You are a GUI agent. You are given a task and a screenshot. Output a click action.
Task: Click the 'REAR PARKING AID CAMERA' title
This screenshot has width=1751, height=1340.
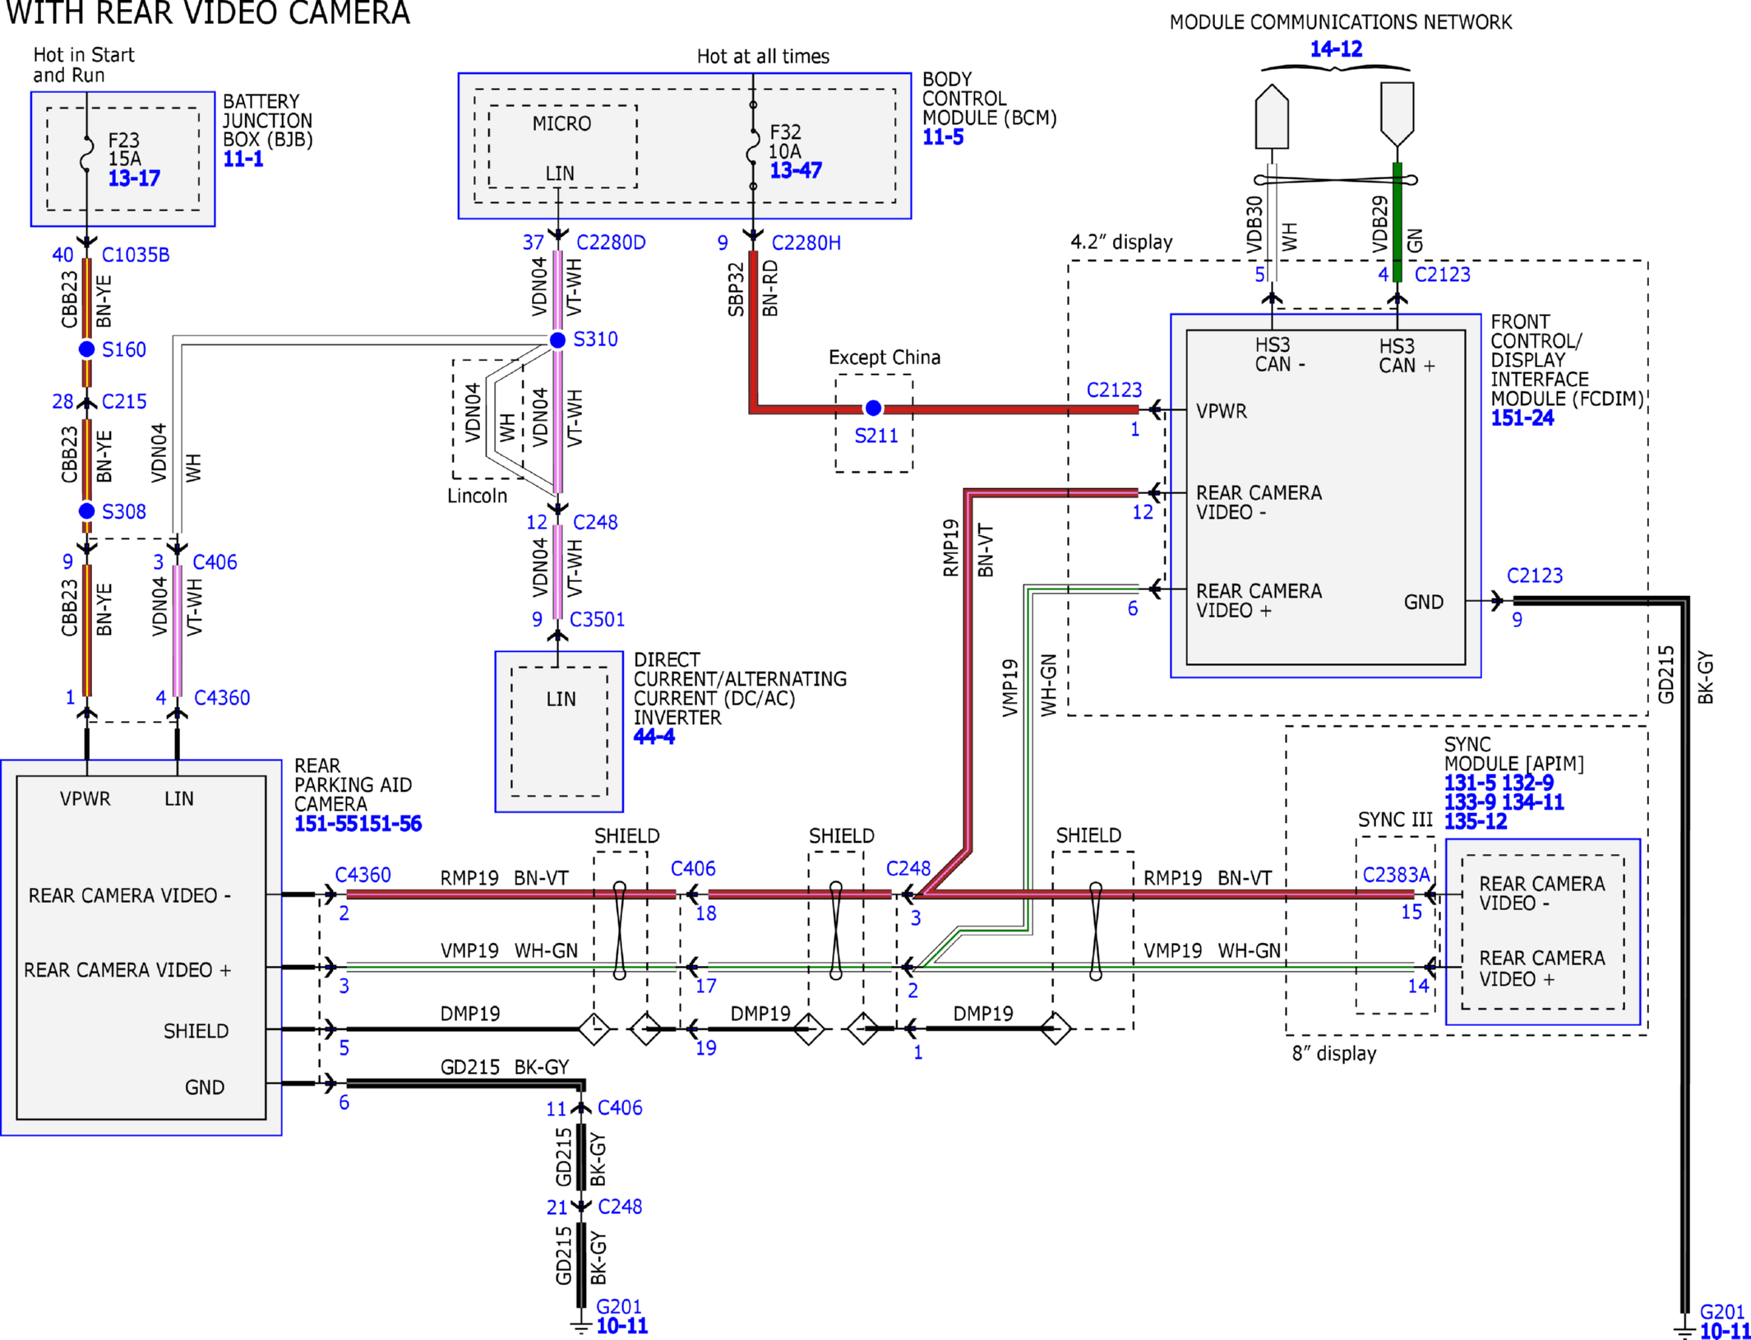click(x=353, y=785)
